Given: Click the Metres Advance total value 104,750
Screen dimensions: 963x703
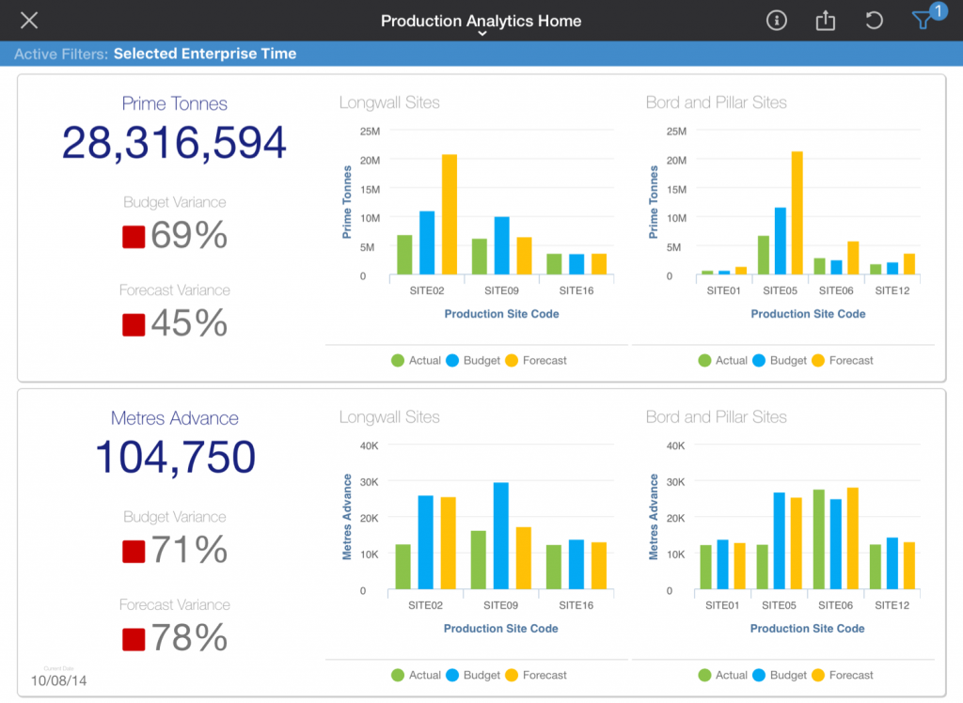Looking at the screenshot, I should tap(174, 458).
